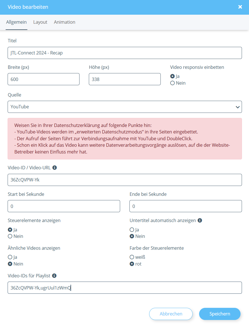Viewport: 249px width, 329px height.
Task: Click into the Titel text field
Action: click(x=125, y=53)
